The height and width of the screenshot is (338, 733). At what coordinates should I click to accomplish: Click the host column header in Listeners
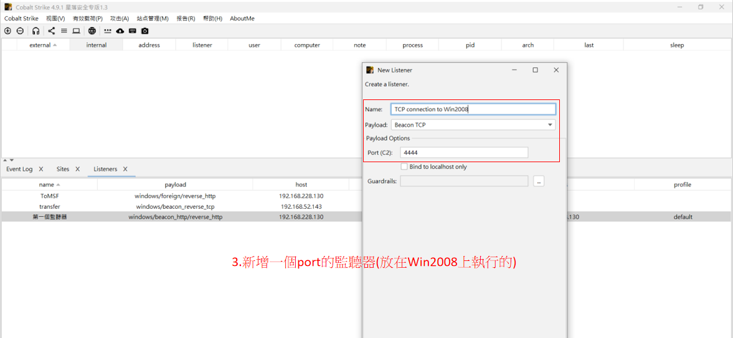pos(301,185)
